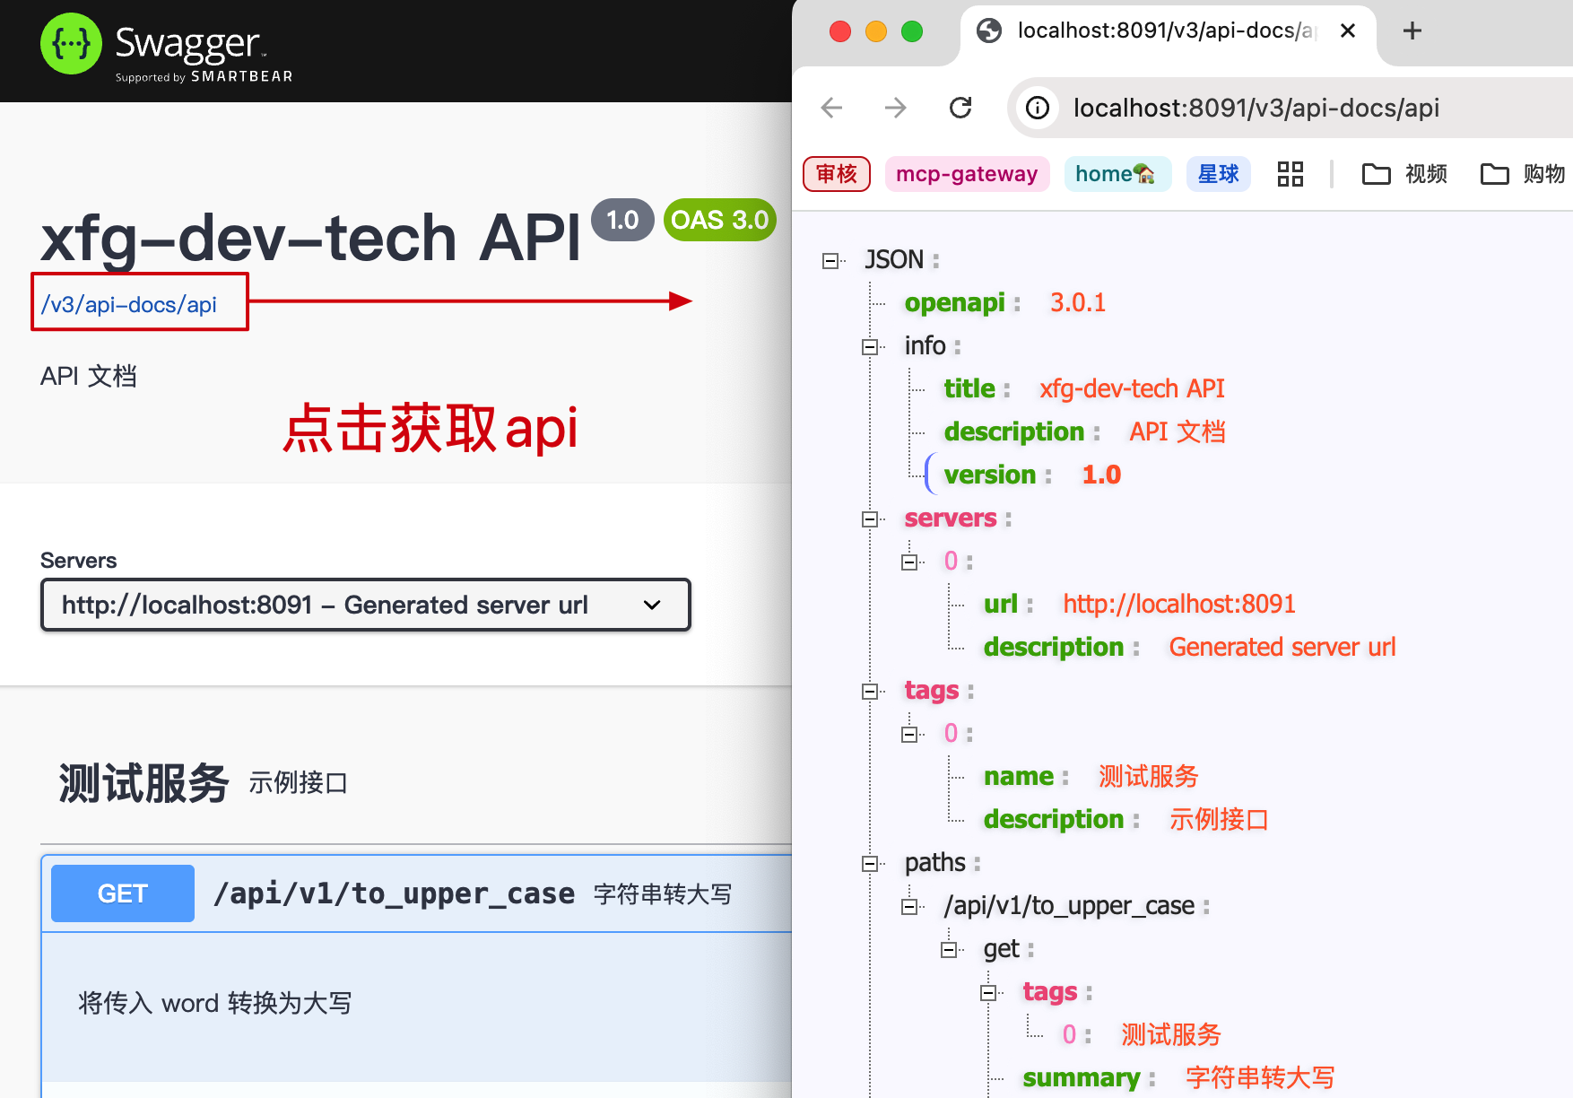Click the GET method button
This screenshot has width=1573, height=1098.
123,893
